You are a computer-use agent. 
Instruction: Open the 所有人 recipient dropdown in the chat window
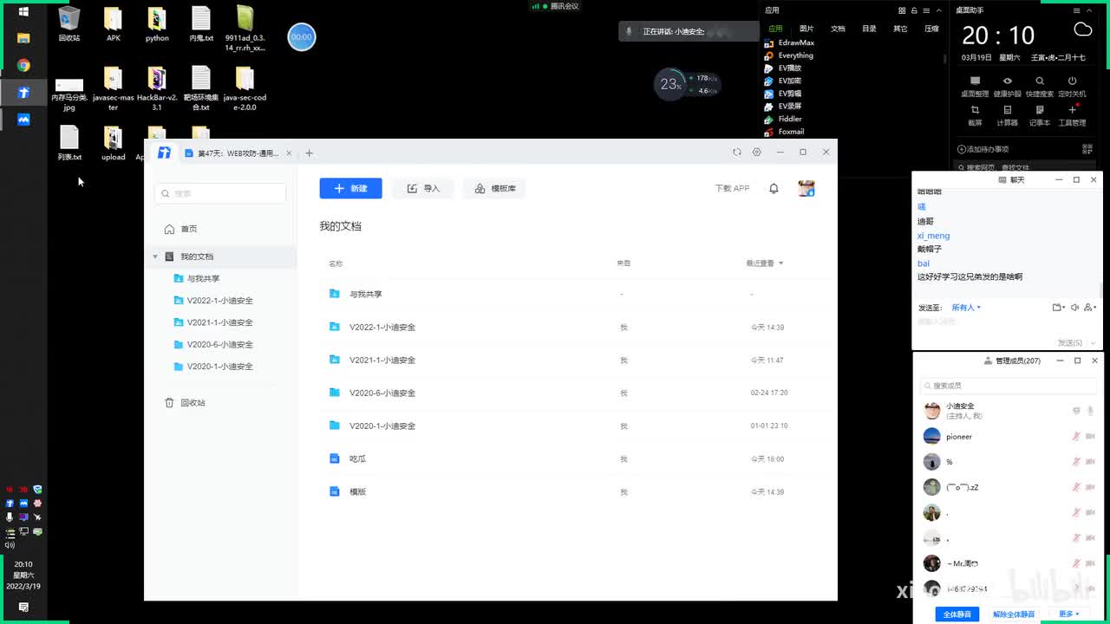(x=966, y=308)
